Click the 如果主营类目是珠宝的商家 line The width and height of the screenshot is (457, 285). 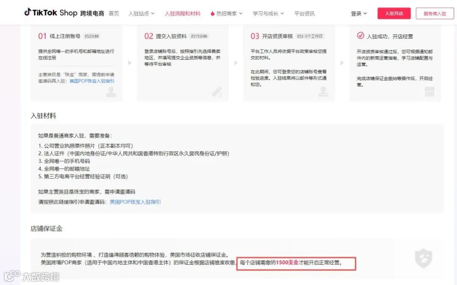tap(87, 192)
